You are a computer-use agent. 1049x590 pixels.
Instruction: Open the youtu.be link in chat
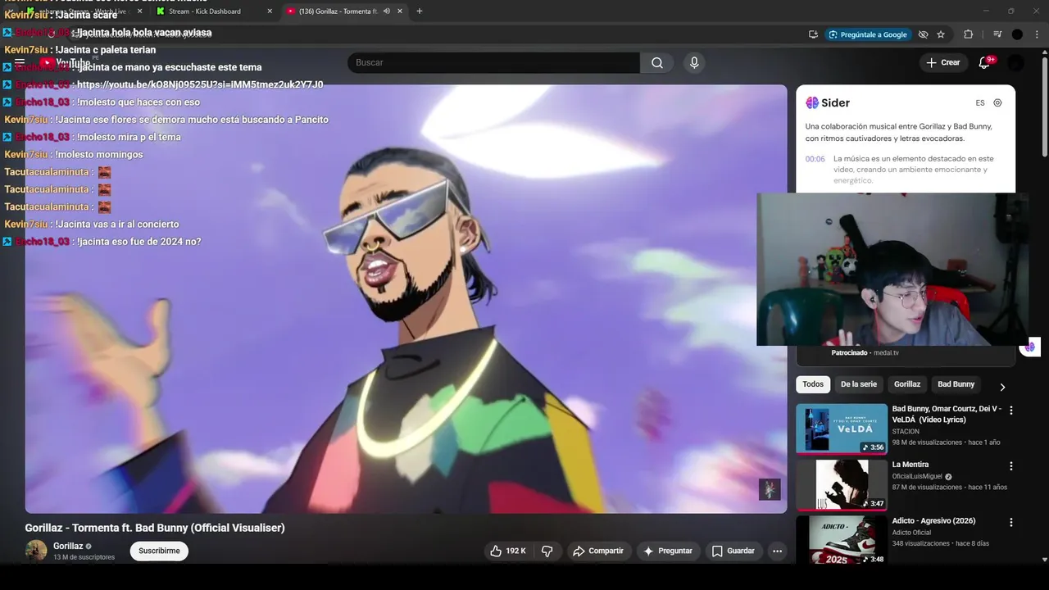point(200,84)
